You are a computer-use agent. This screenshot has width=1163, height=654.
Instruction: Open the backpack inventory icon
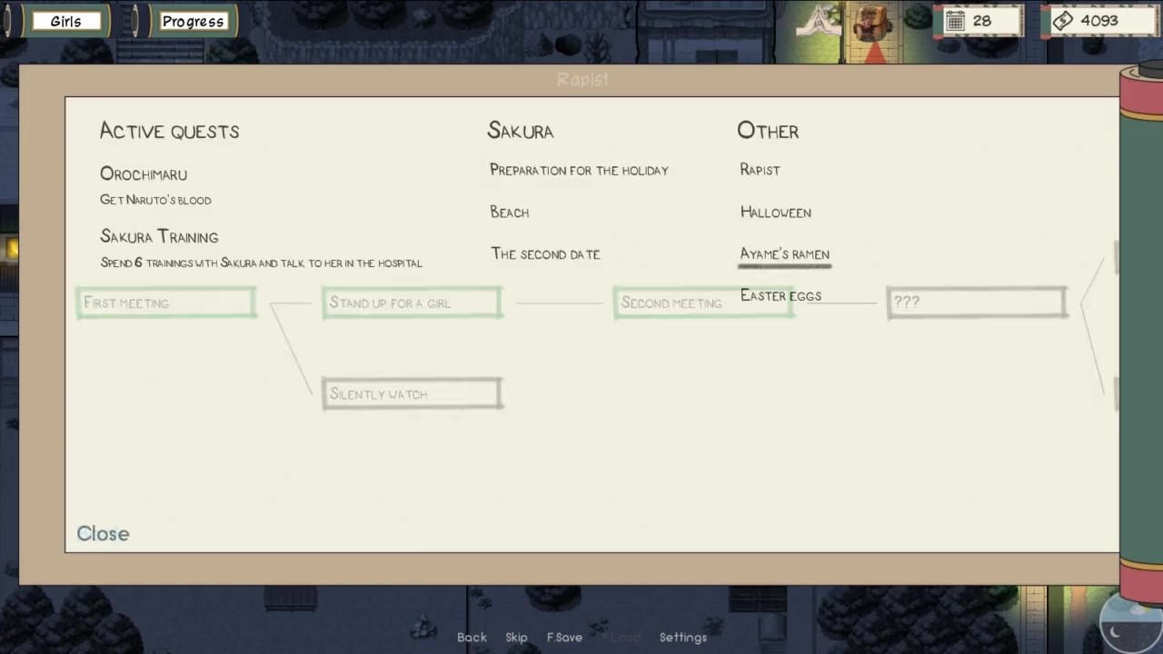point(873,22)
